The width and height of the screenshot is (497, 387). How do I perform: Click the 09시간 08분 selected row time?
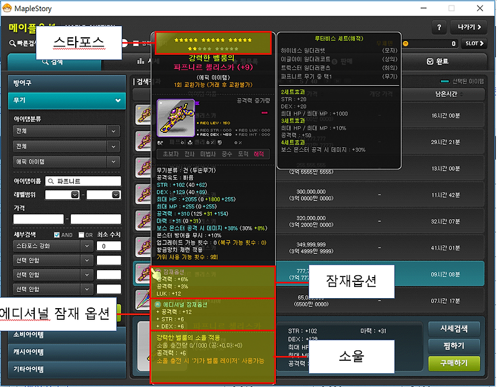pyautogui.click(x=445, y=274)
